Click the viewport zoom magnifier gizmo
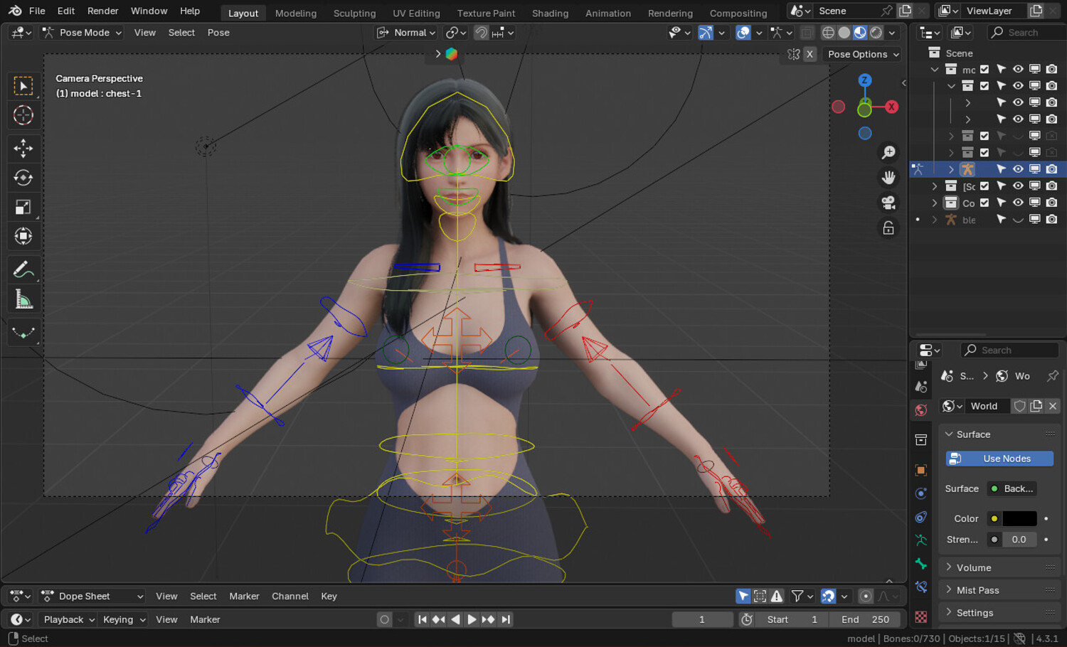 [888, 152]
